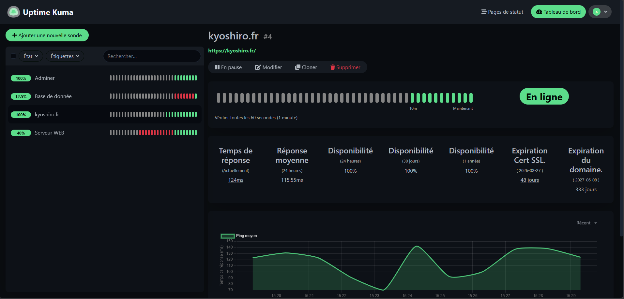The image size is (624, 299).
Task: Expand the Récent chart period dropdown
Action: (586, 223)
